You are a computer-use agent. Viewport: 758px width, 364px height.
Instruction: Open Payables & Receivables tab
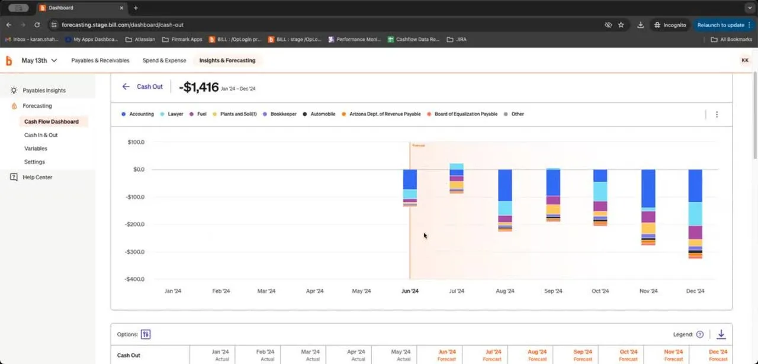(x=100, y=60)
